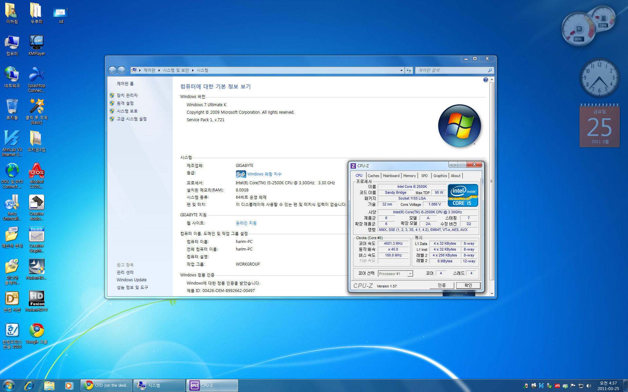The width and height of the screenshot is (628, 392).
Task: Open the 관리 센터 link
Action: (x=125, y=272)
